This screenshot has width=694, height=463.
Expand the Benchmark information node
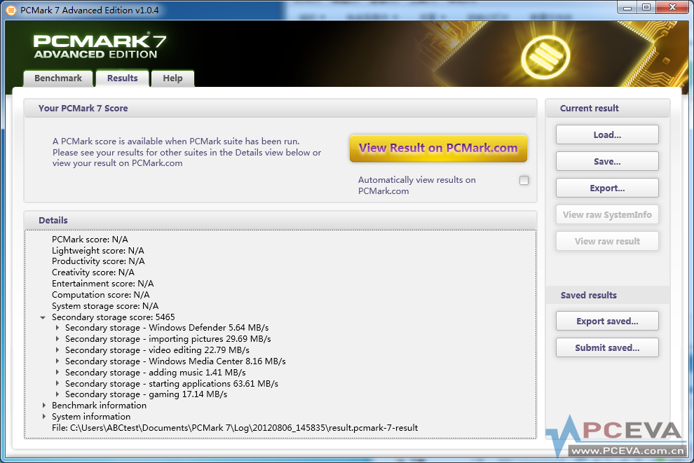(44, 405)
